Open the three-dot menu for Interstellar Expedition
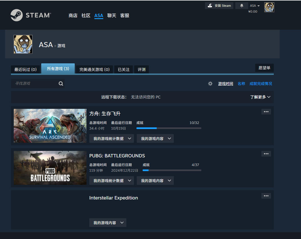Screen dimensions: 301x239 point(266,196)
